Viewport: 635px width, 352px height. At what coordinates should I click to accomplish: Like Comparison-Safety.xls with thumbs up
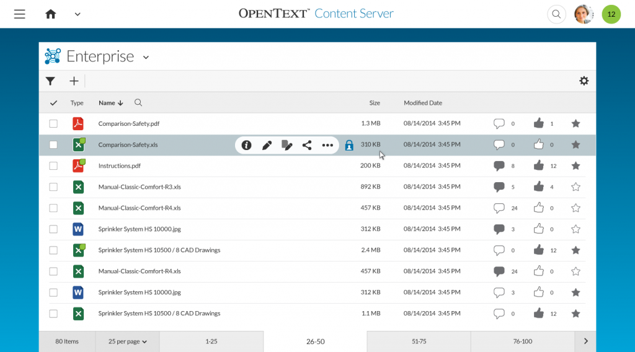click(x=538, y=144)
